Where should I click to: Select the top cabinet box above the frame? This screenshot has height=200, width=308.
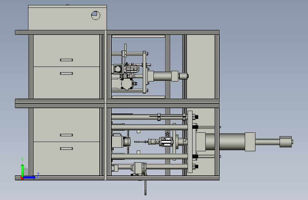[67, 18]
